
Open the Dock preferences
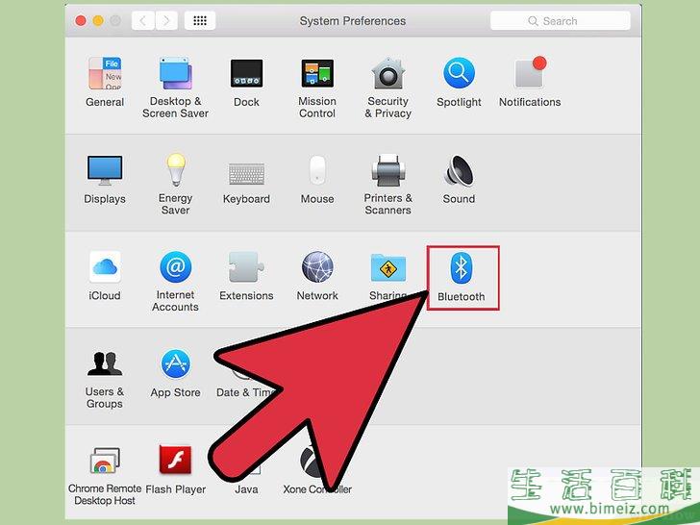[x=246, y=82]
